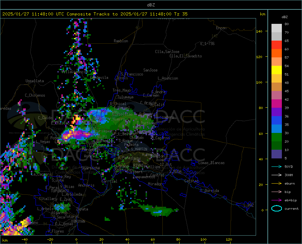This screenshot has width=302, height=244.
Task: Click the L_Vegas map label
Action: click(x=43, y=142)
